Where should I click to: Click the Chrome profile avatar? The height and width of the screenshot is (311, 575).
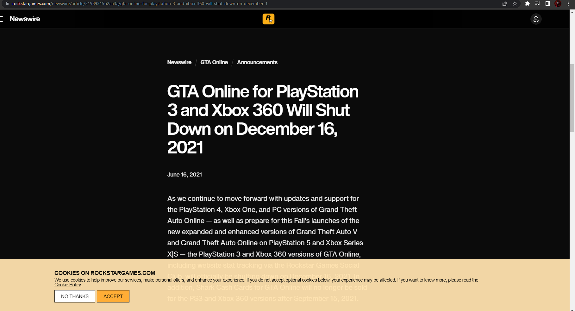click(558, 3)
